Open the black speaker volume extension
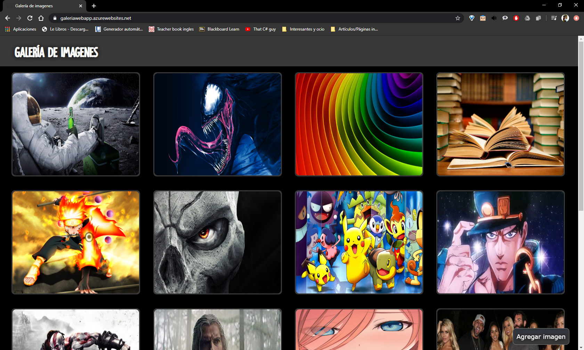 [x=494, y=18]
